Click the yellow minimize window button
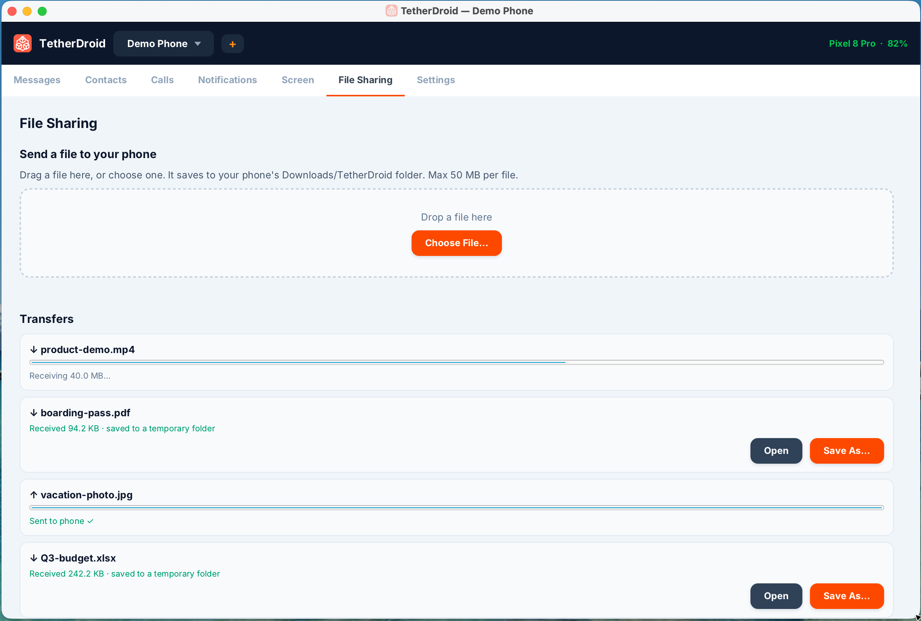921x621 pixels. (x=27, y=11)
